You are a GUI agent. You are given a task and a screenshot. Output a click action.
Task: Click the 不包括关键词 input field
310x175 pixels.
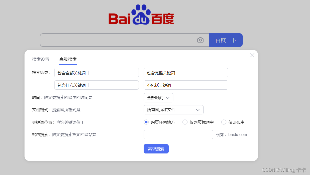pos(186,85)
